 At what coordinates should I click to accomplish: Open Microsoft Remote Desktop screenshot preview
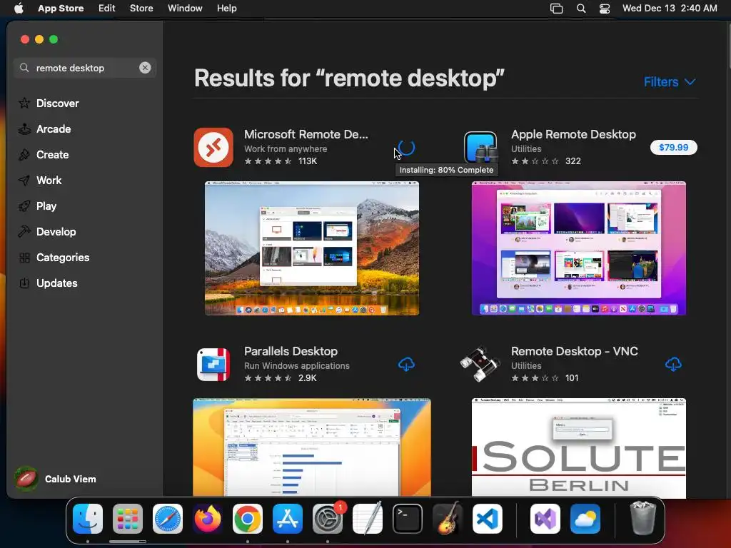tap(312, 248)
